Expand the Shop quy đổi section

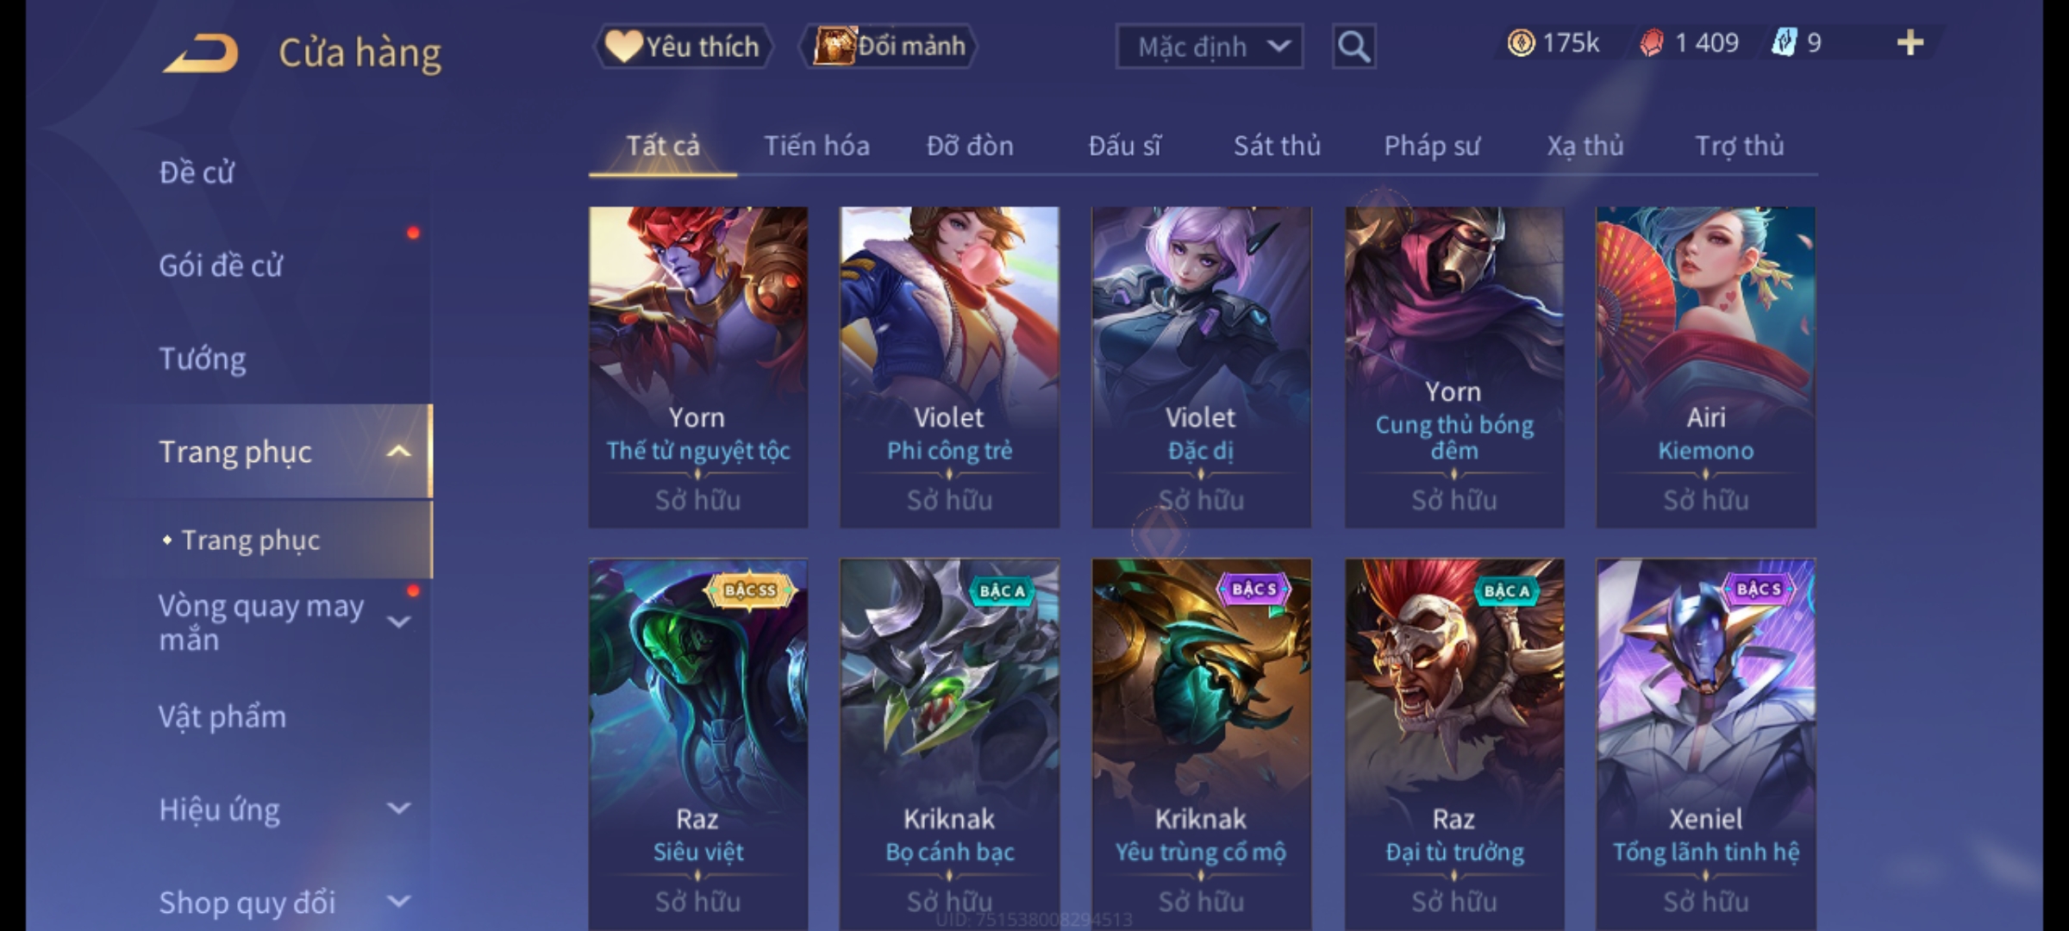(x=398, y=902)
